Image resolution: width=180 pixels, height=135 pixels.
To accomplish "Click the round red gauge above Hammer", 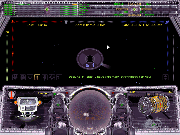I will 12,95.
